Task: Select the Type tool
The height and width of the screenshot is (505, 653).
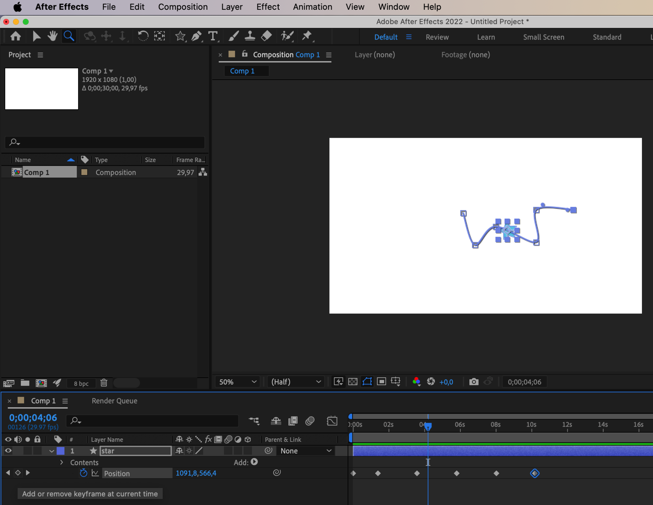Action: click(x=213, y=36)
